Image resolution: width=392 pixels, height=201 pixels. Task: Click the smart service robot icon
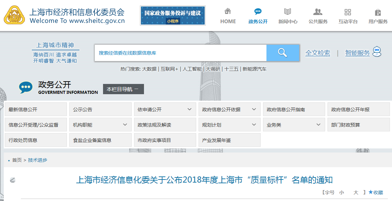[377, 52]
